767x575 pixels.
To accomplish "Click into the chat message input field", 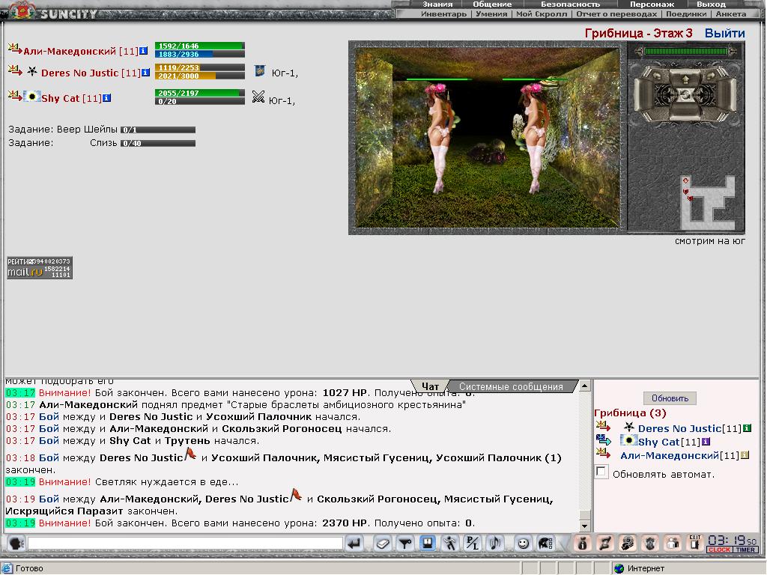I will coord(186,544).
